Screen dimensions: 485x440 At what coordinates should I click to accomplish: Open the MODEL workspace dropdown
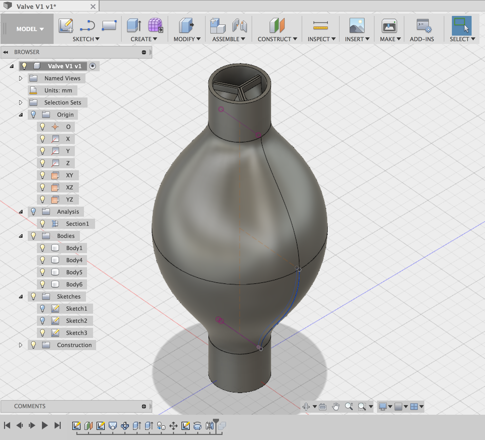coord(30,29)
